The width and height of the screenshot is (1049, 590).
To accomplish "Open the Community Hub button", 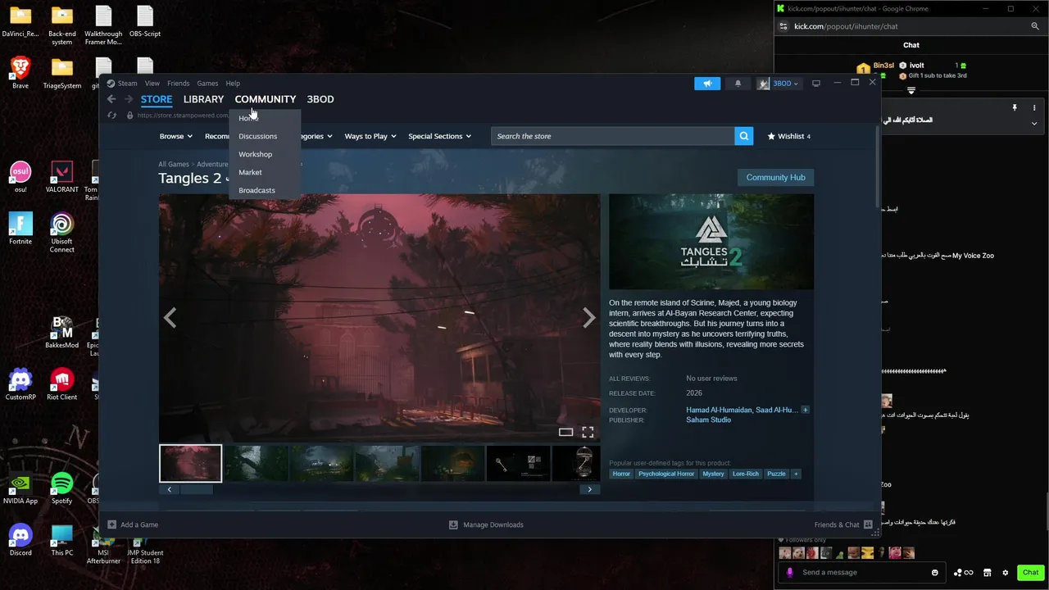I will click(775, 177).
